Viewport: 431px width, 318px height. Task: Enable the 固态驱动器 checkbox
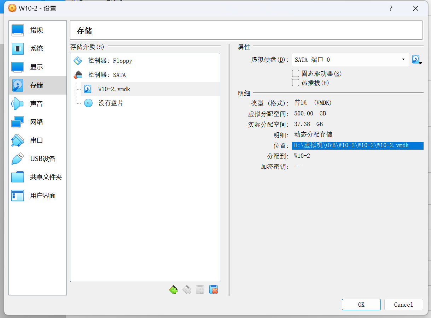[x=295, y=73]
